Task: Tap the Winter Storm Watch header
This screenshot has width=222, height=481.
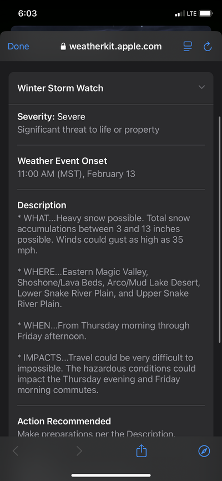Action: click(x=111, y=88)
